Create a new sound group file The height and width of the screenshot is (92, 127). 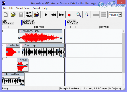(x=6, y=15)
